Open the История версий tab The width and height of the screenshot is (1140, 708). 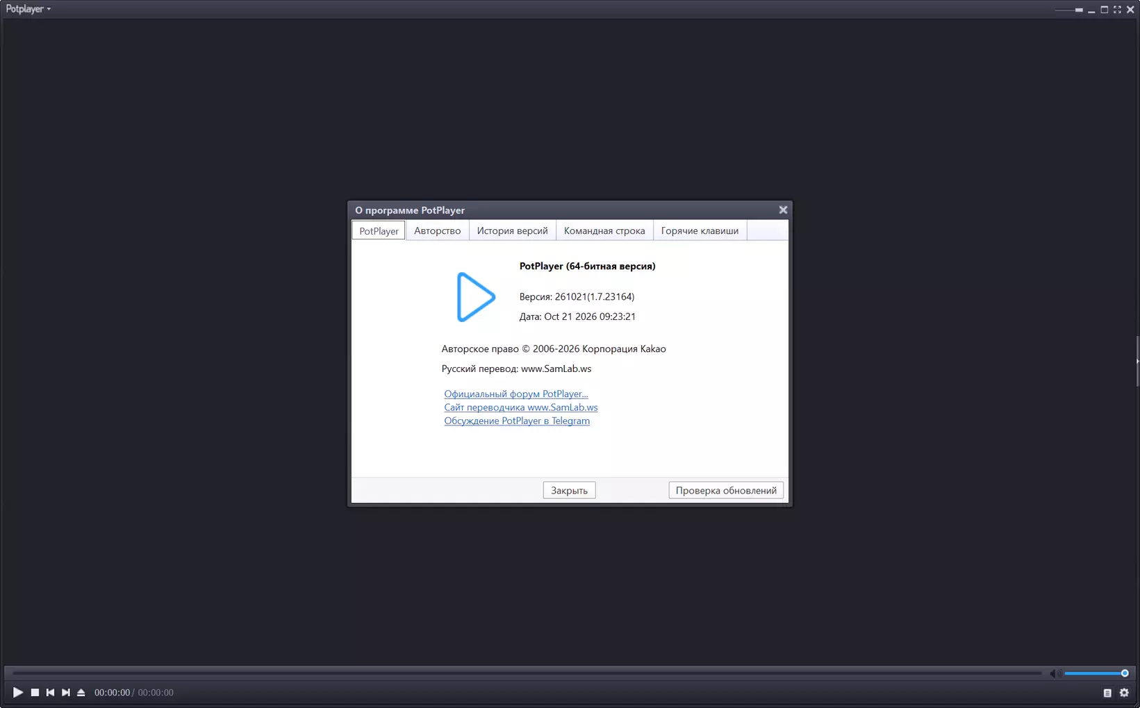pyautogui.click(x=512, y=230)
